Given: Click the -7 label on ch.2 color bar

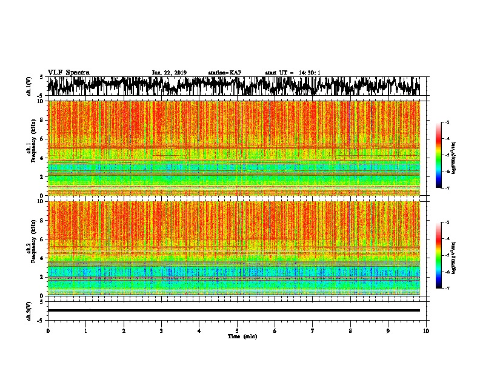Looking at the screenshot, I should pyautogui.click(x=447, y=289).
